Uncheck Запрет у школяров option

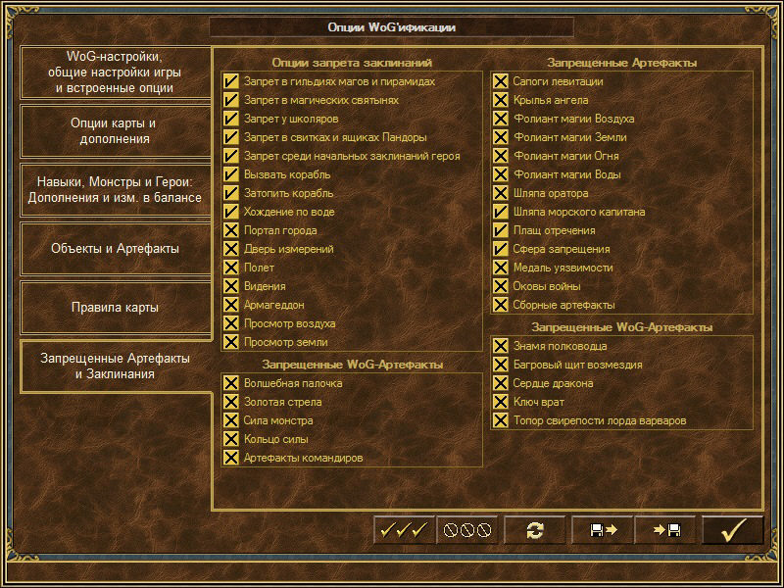coord(231,120)
